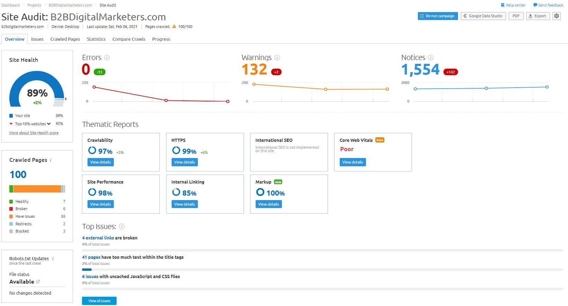
Task: Click the Top Issues info icon
Action: point(122,227)
